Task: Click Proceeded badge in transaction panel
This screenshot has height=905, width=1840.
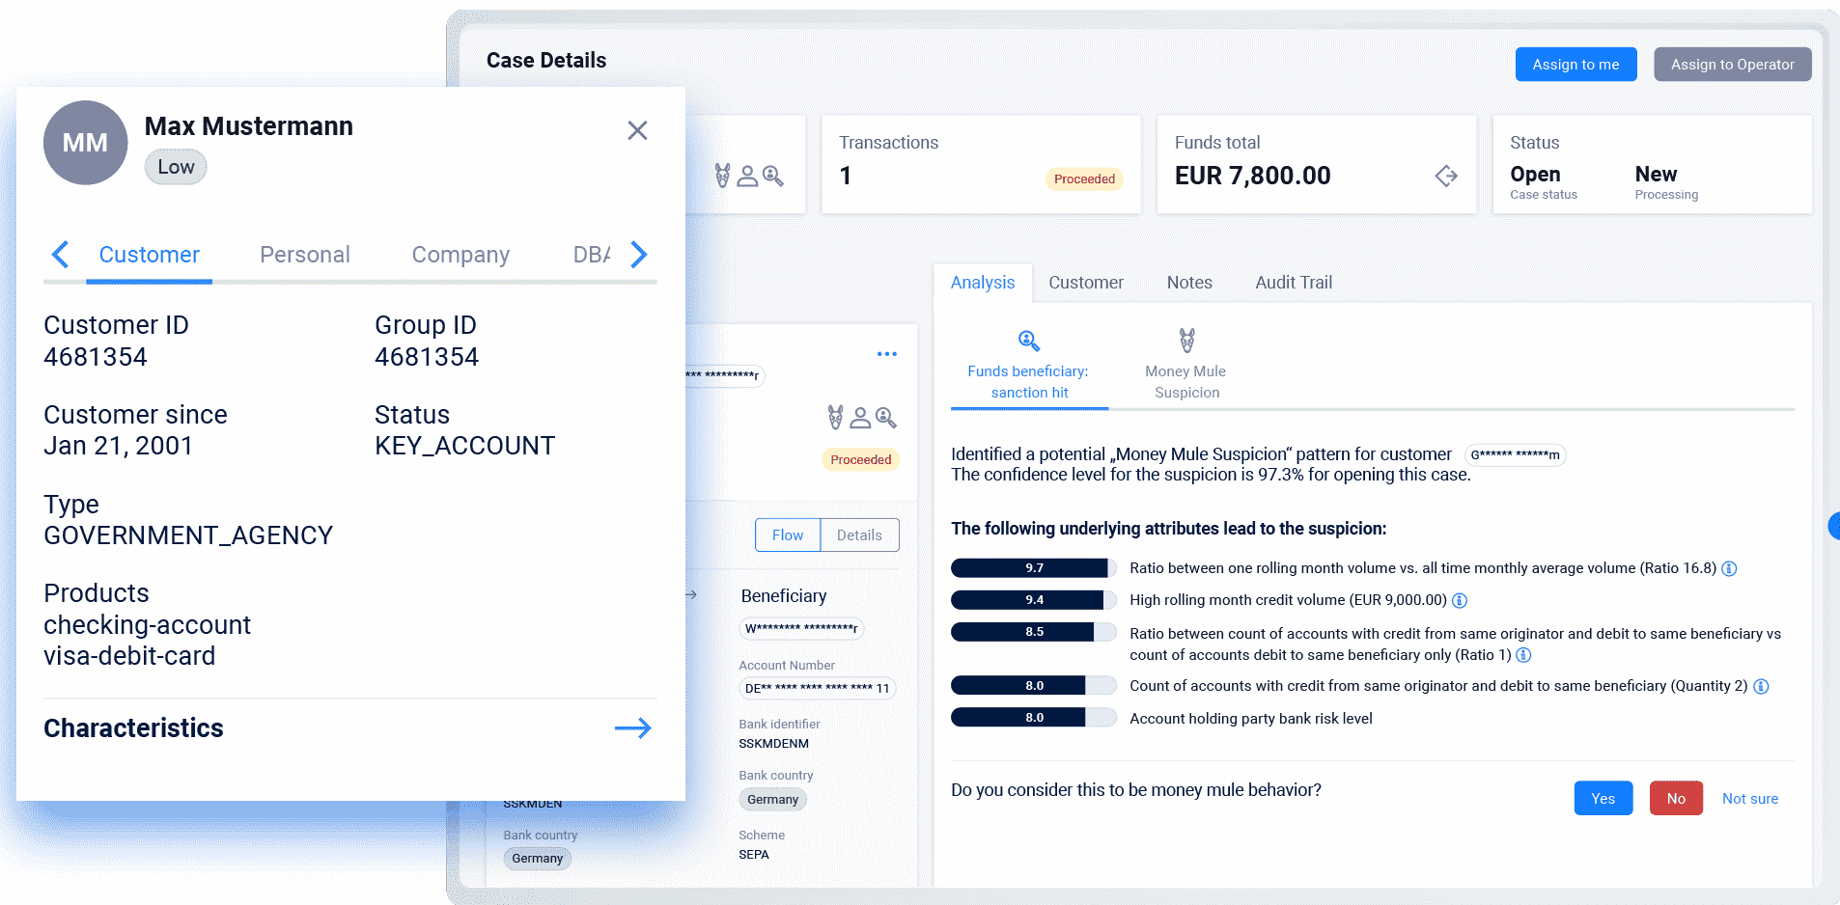Action: tap(861, 460)
